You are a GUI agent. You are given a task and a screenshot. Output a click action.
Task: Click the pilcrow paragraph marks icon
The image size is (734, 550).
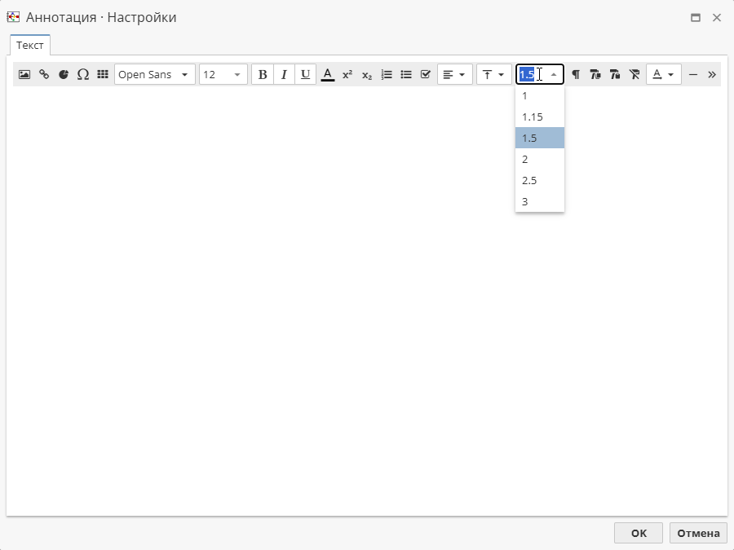click(576, 74)
